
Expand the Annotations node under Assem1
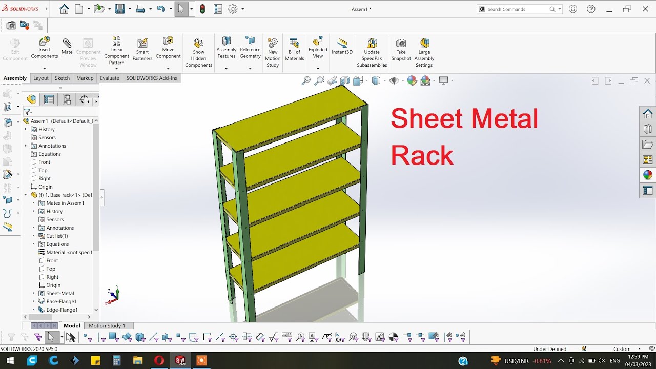pos(26,146)
